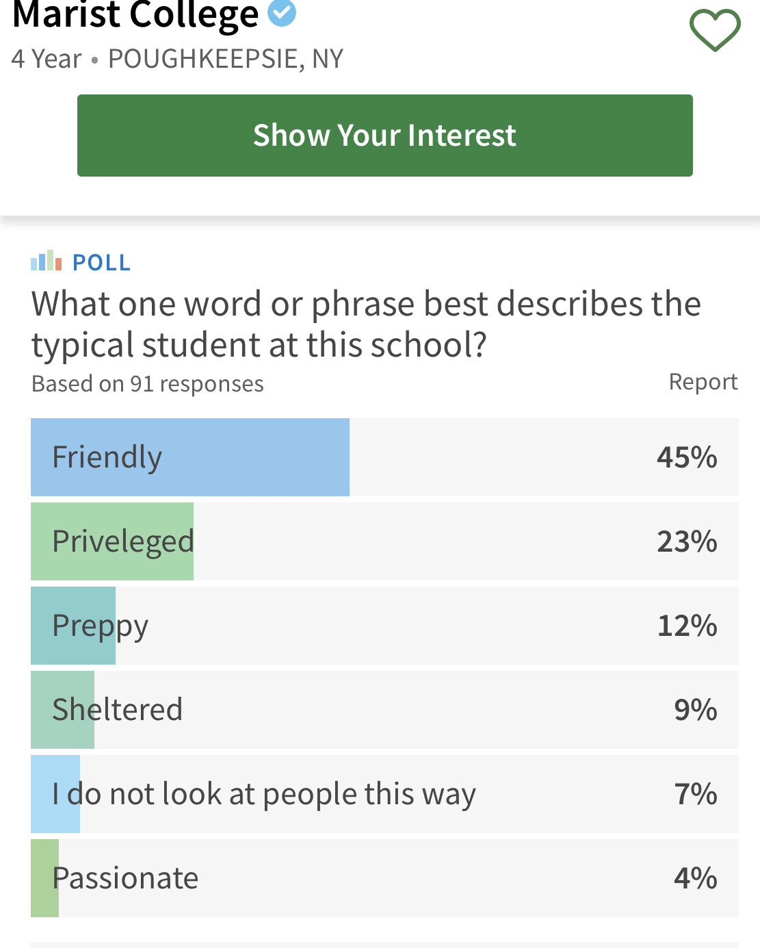Click the Report link
Viewport: 760px width, 948px height.
coord(703,381)
